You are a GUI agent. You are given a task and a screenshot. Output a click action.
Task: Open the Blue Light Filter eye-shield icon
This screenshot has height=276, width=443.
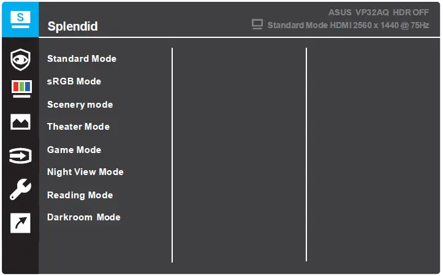tap(20, 59)
